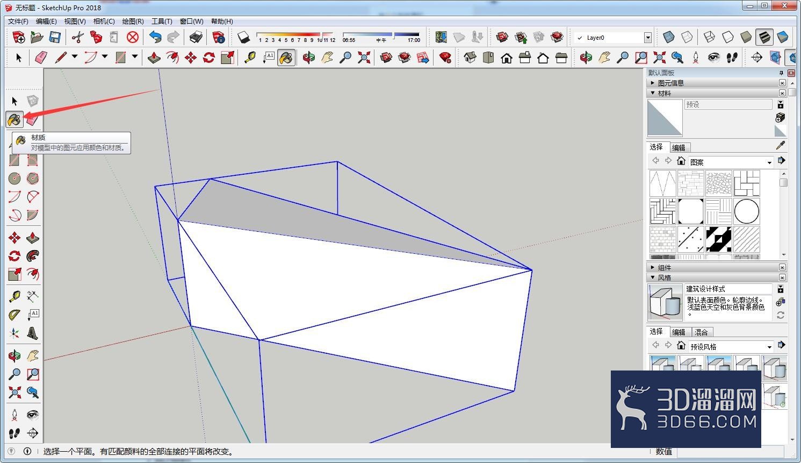Open the Layer0 layer dropdown
The image size is (801, 463).
648,38
